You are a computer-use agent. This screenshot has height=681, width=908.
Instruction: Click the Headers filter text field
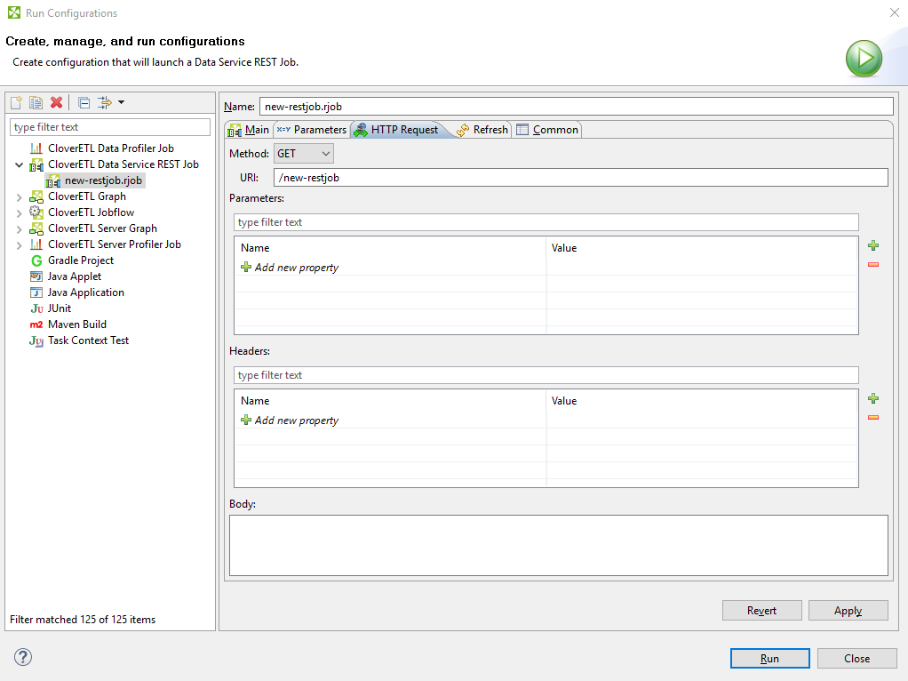click(x=546, y=375)
